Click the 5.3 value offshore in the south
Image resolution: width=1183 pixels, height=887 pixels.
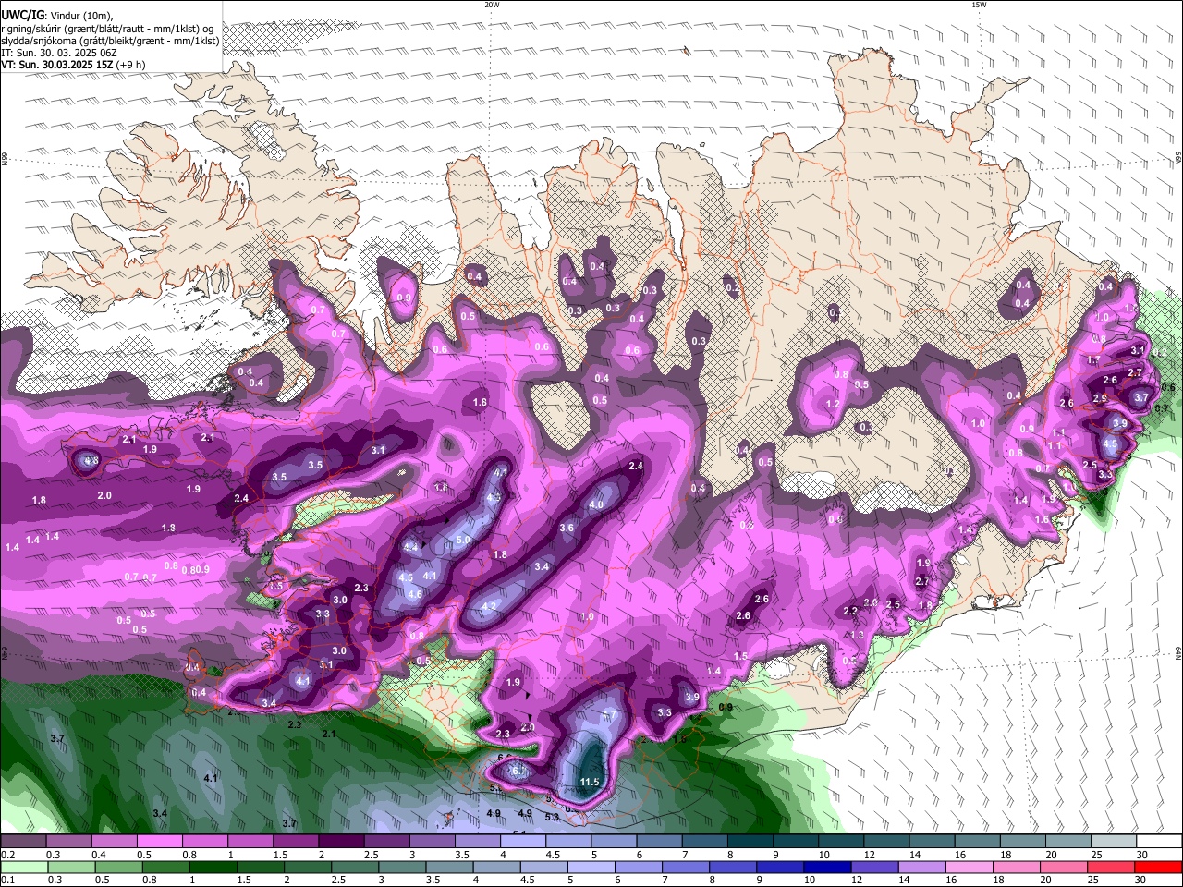click(552, 817)
